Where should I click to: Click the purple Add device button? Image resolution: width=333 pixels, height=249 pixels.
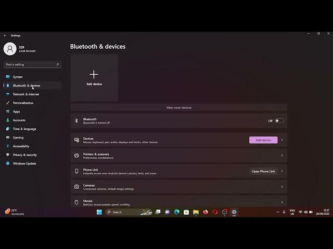pyautogui.click(x=263, y=140)
